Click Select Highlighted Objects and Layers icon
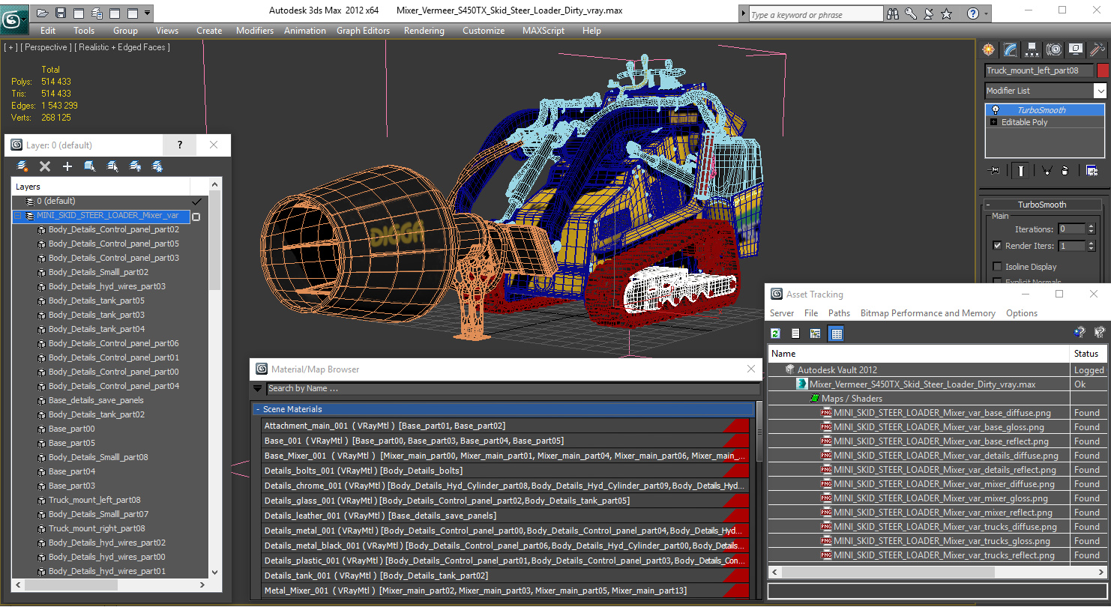1111x607 pixels. (x=90, y=166)
